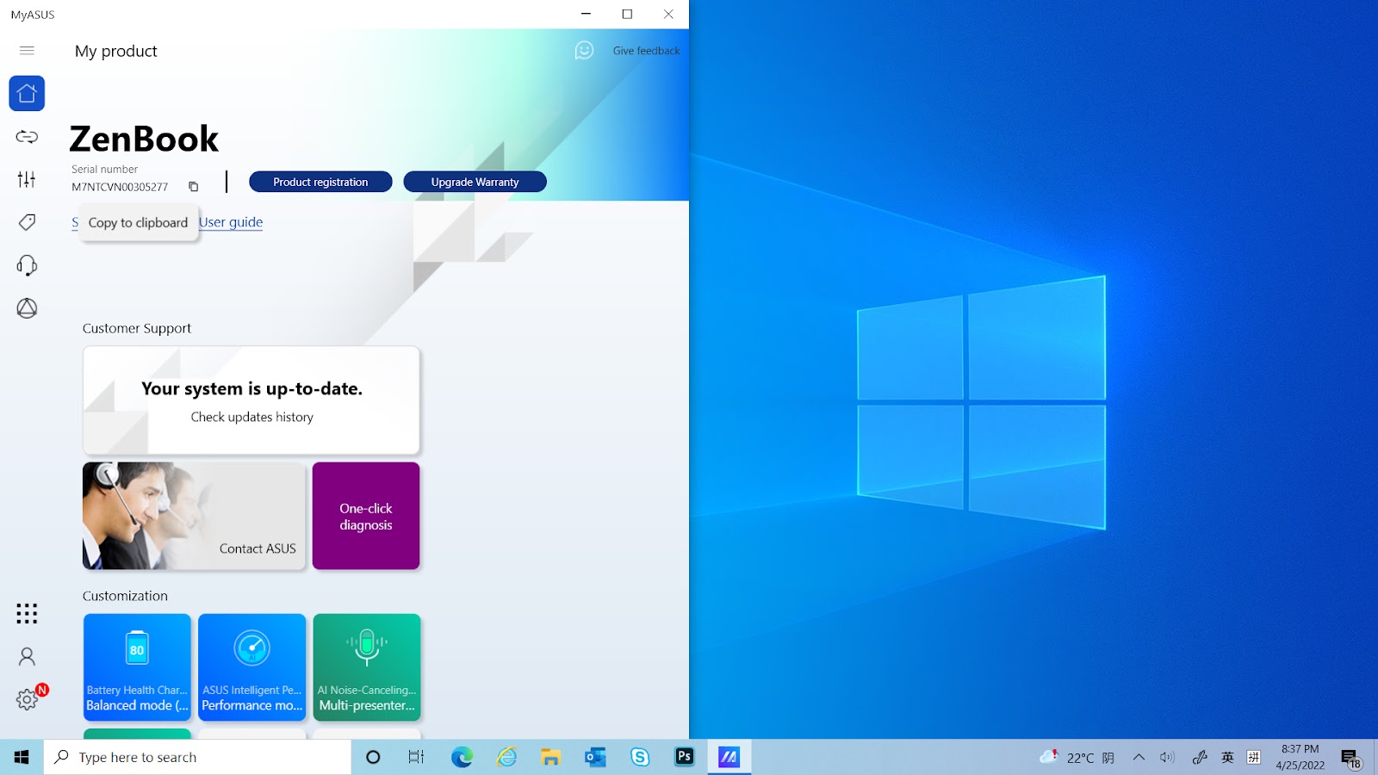This screenshot has width=1378, height=775.
Task: Open the apps grid icon in sidebar
Action: pyautogui.click(x=27, y=613)
